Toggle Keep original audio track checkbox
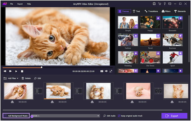 click(x=119, y=116)
